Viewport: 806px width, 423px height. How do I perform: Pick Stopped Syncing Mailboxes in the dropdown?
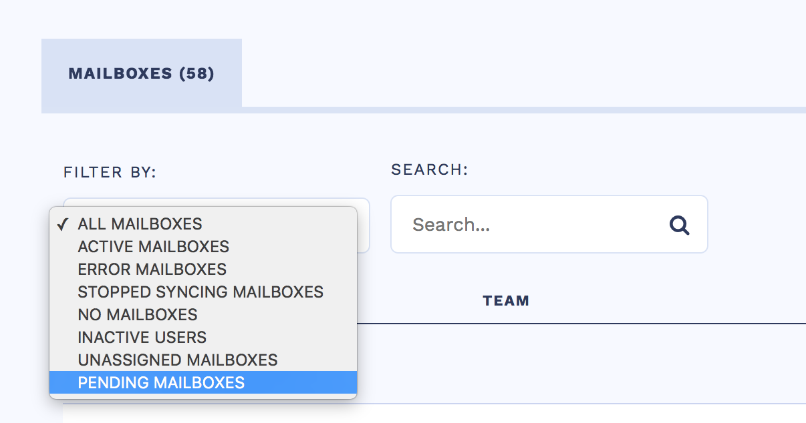200,292
